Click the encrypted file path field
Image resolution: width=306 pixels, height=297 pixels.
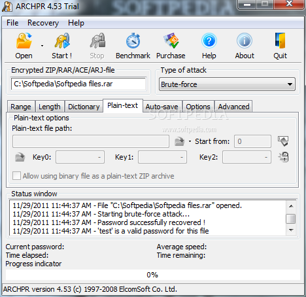point(78,84)
